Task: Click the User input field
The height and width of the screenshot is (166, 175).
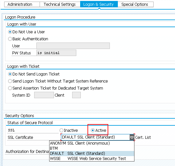Action: click(73, 46)
